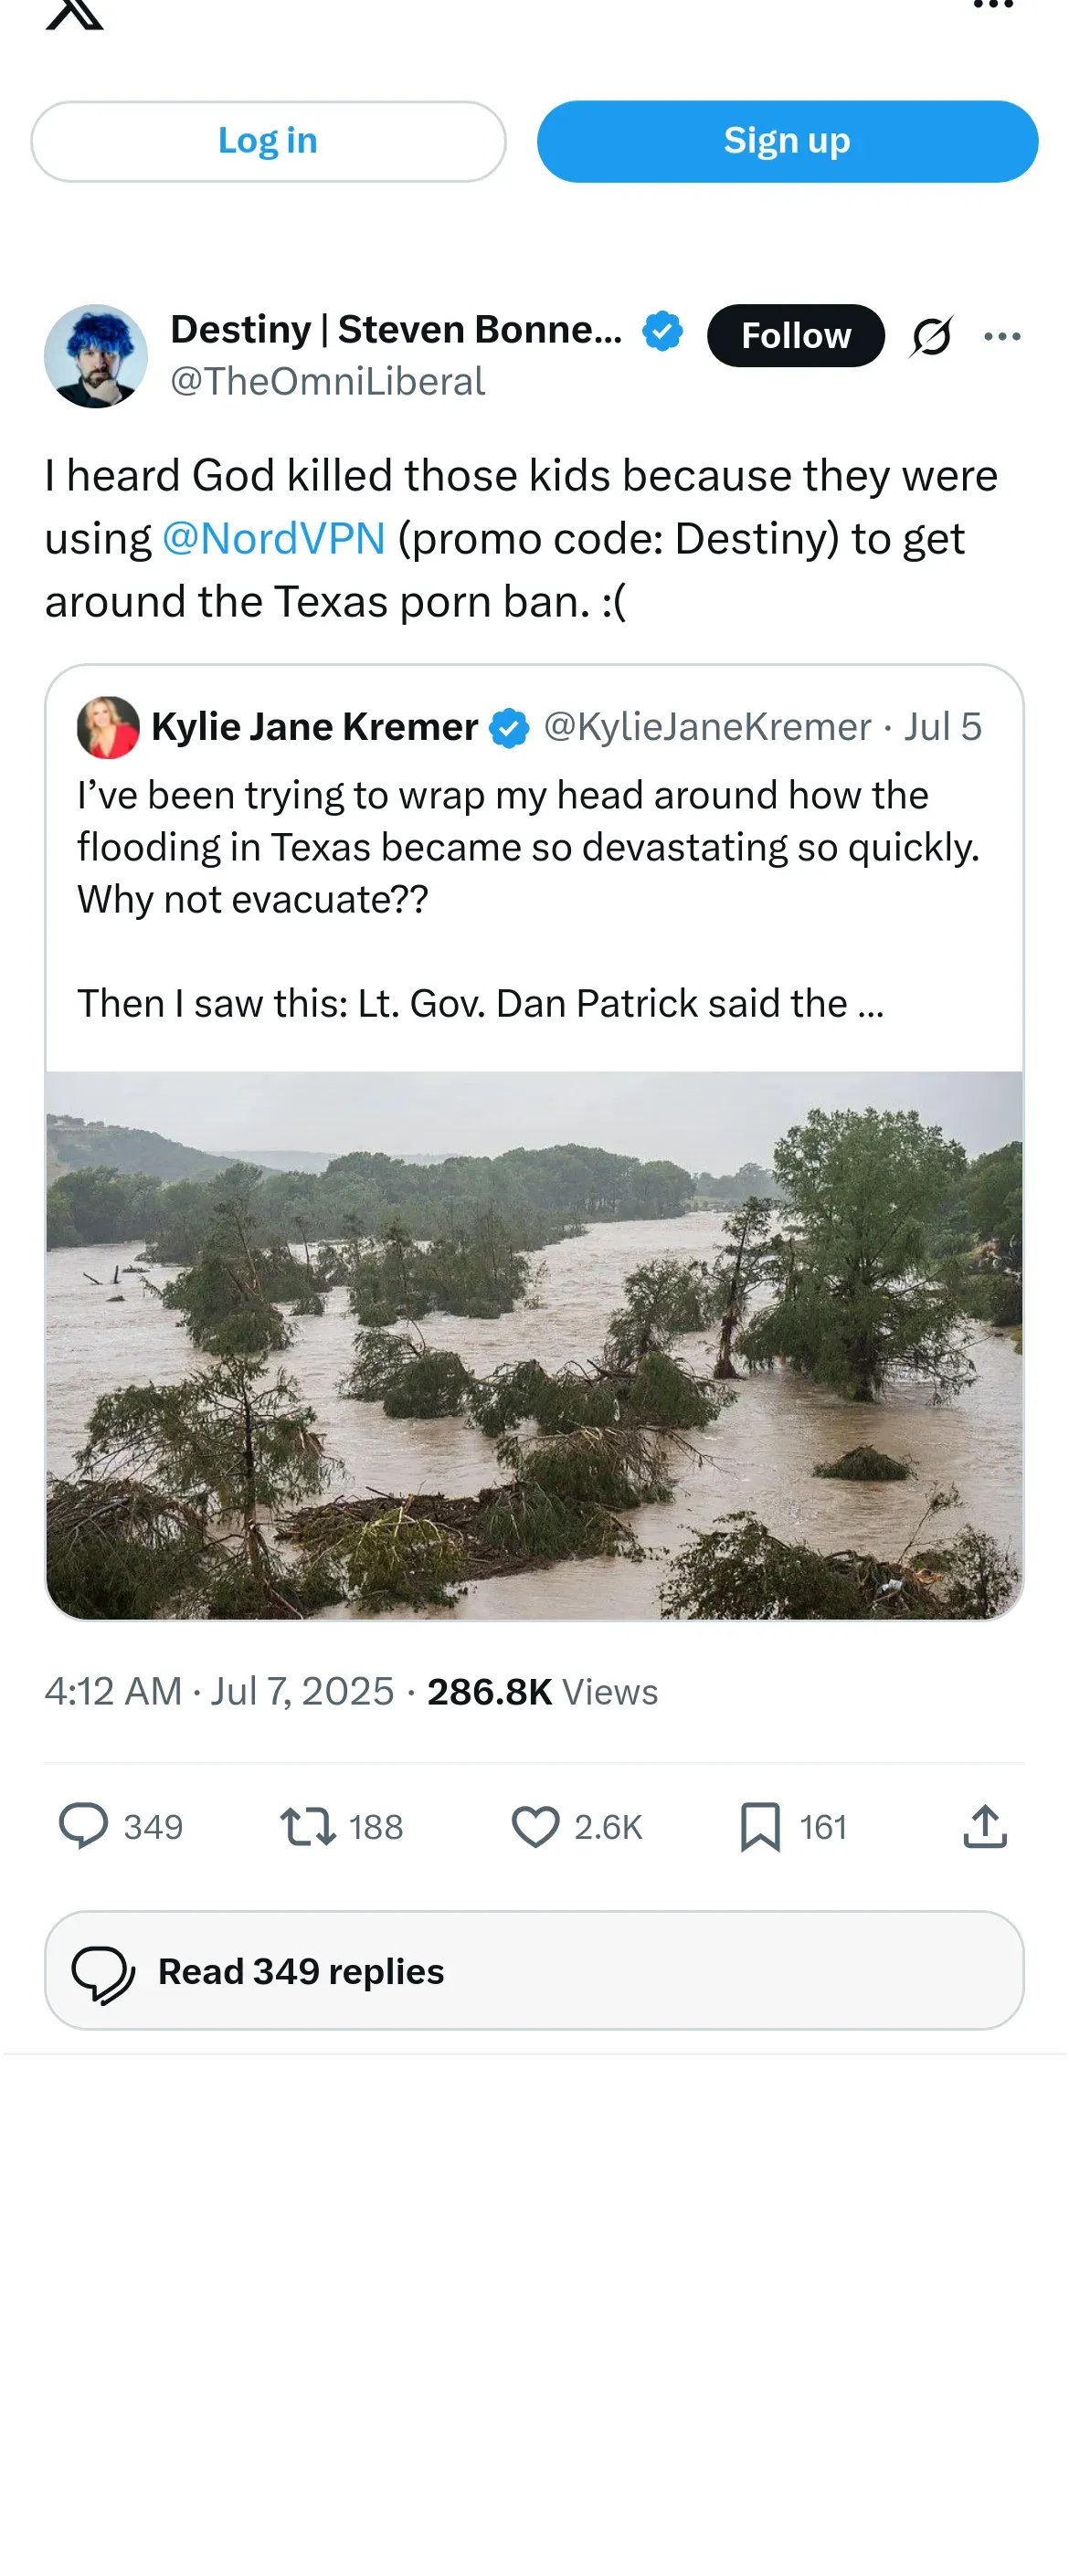Open the quoted flood photo
Viewport: 1069px width, 2576px height.
point(534,1344)
